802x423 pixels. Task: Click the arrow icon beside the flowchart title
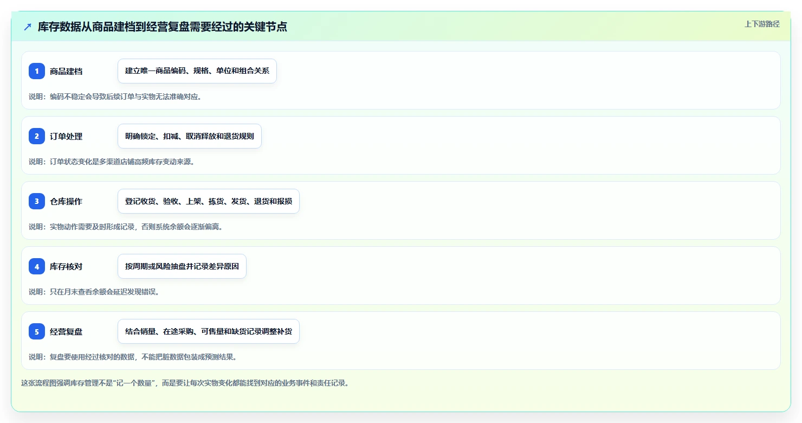point(27,27)
